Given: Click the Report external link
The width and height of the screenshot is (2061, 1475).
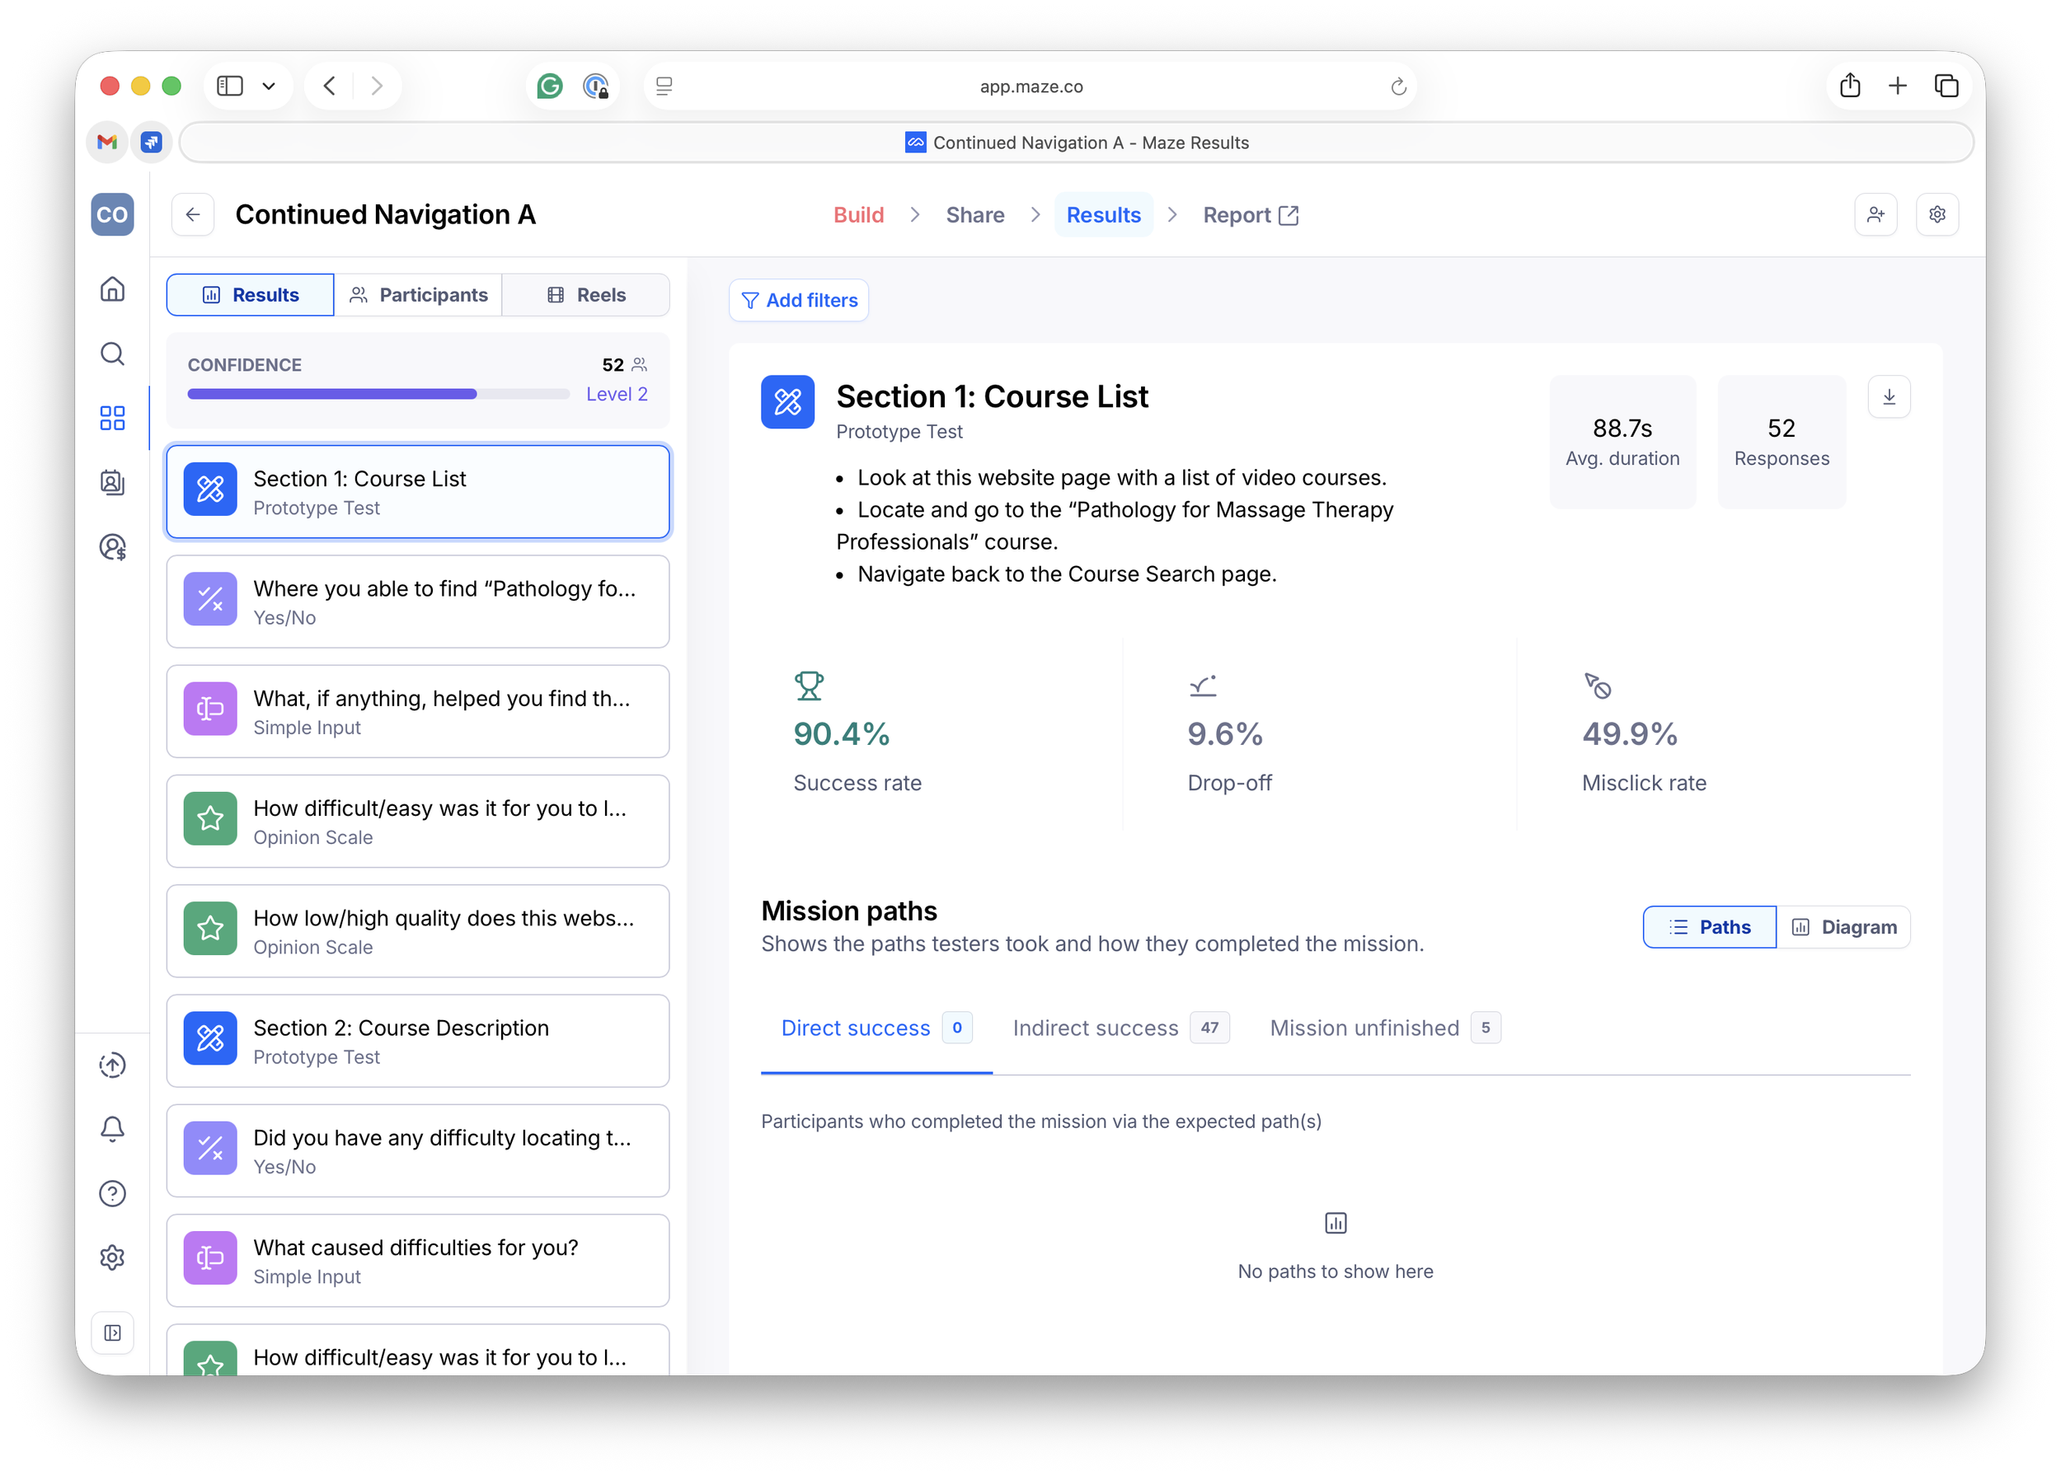Looking at the screenshot, I should pyautogui.click(x=1250, y=215).
